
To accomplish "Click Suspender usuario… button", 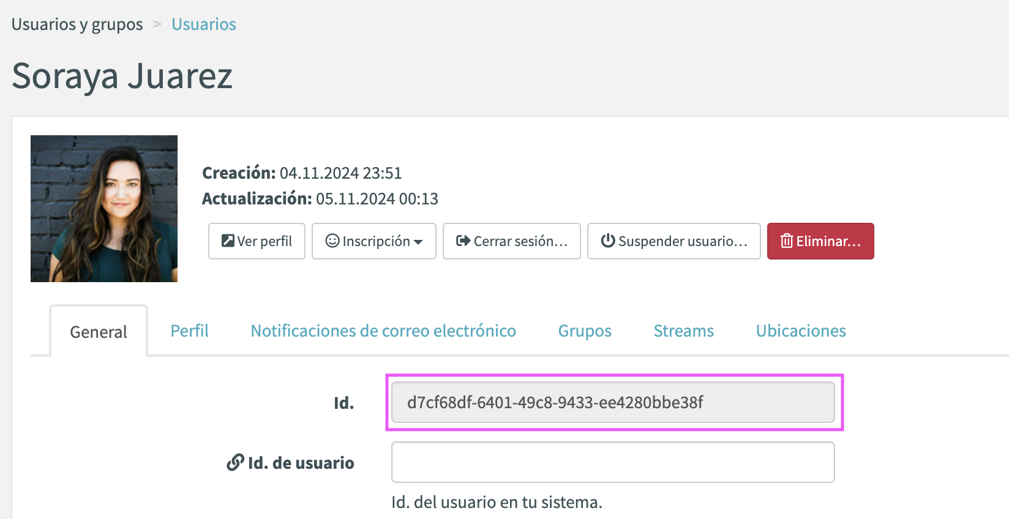I will 674,241.
